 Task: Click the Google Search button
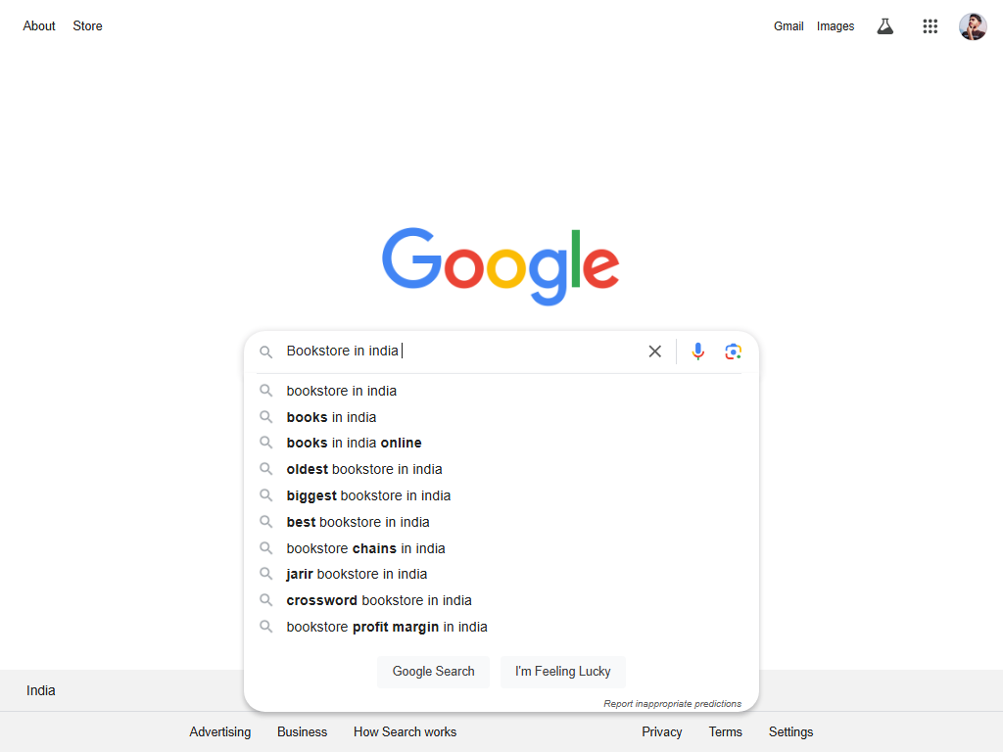pos(433,672)
